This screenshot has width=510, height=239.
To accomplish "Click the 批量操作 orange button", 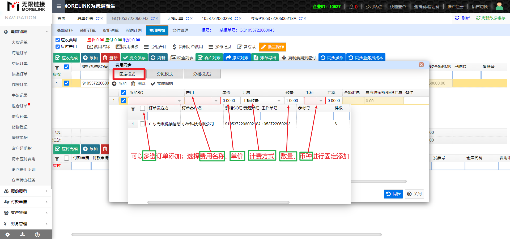I will point(273,47).
